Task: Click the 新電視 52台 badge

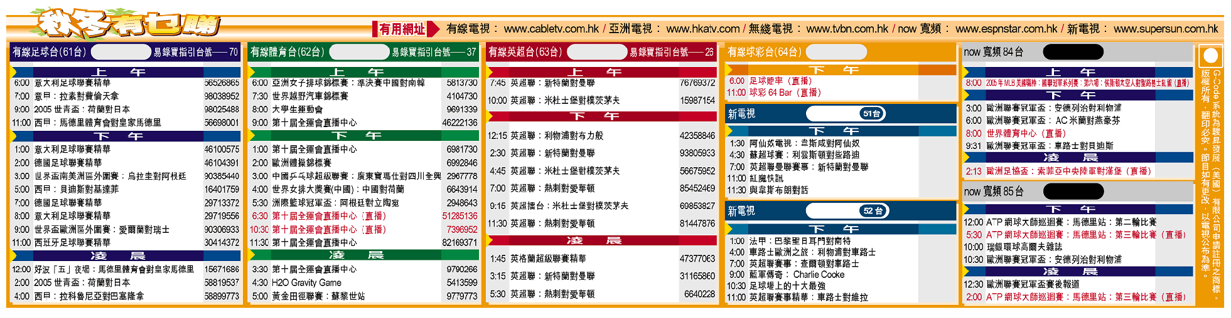Action: (873, 211)
